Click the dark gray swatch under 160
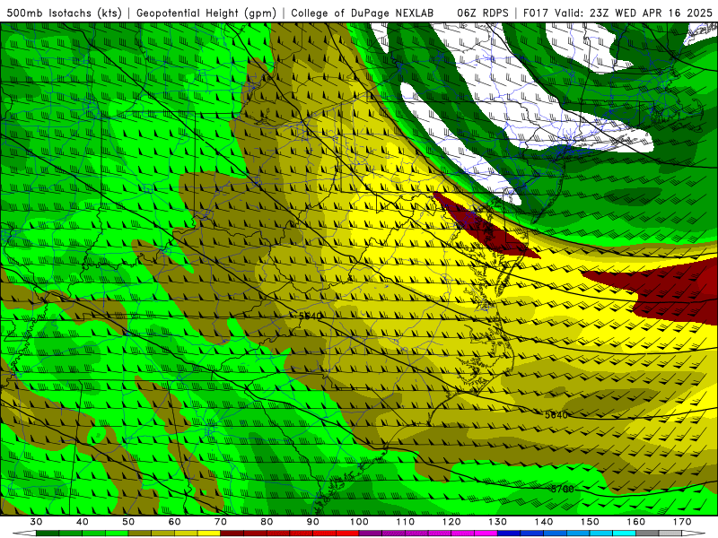This screenshot has width=718, height=538. pos(647,534)
